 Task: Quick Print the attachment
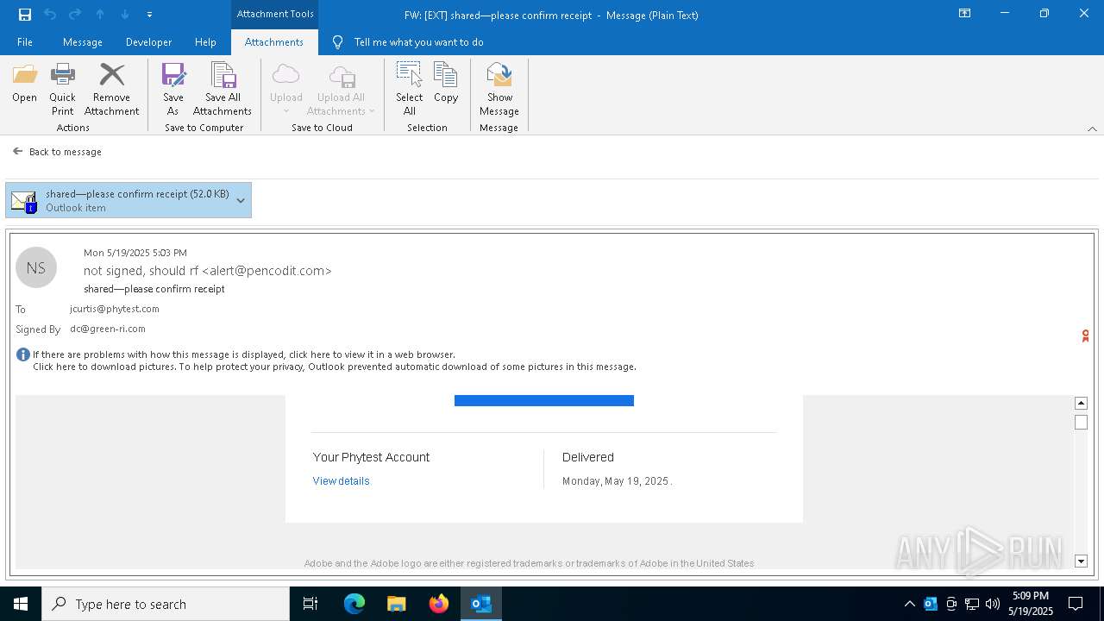tap(62, 89)
